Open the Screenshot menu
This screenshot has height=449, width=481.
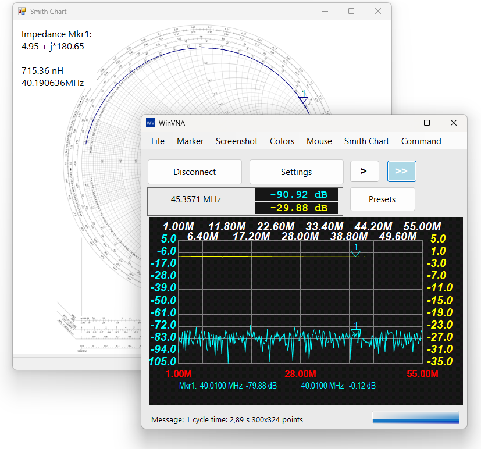tap(236, 141)
